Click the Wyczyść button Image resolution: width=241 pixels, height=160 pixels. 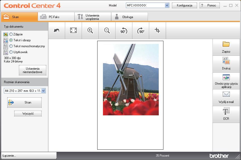[28, 114]
